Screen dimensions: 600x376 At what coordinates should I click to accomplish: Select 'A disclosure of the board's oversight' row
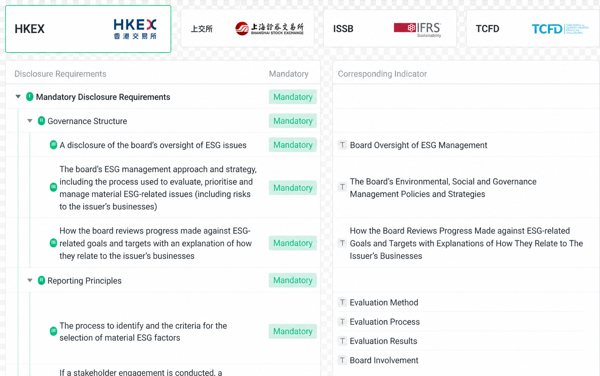[x=163, y=145]
